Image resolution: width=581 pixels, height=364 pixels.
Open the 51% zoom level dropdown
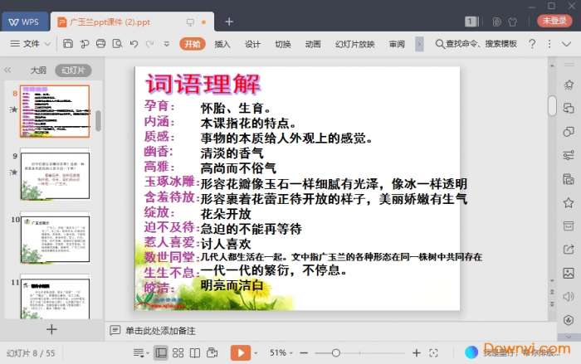click(x=281, y=353)
